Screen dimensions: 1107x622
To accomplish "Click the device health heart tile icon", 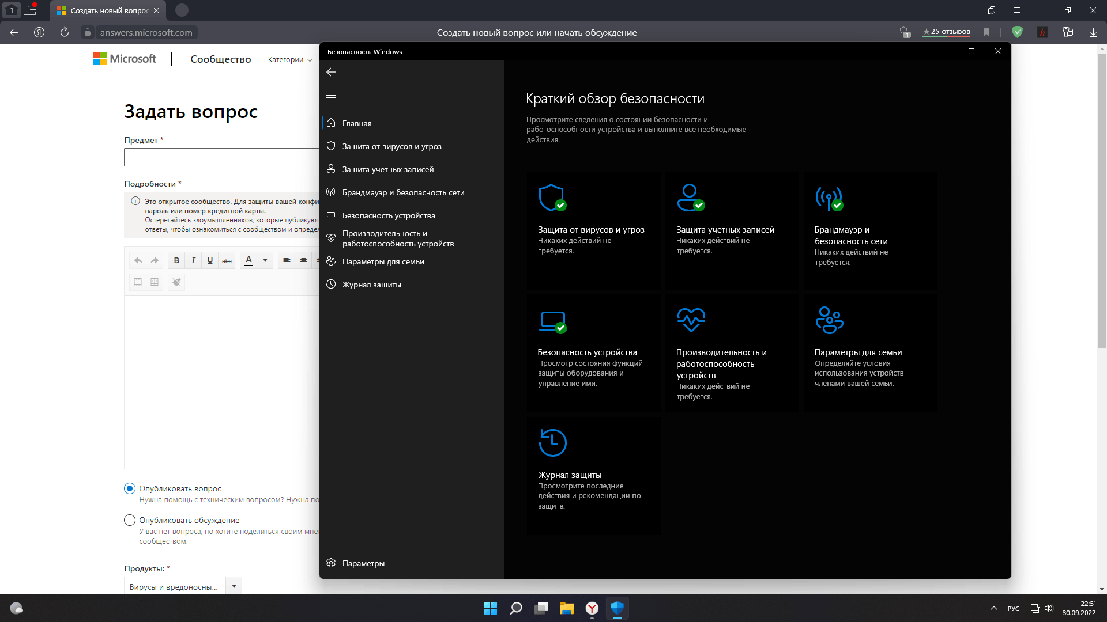I will [x=691, y=320].
